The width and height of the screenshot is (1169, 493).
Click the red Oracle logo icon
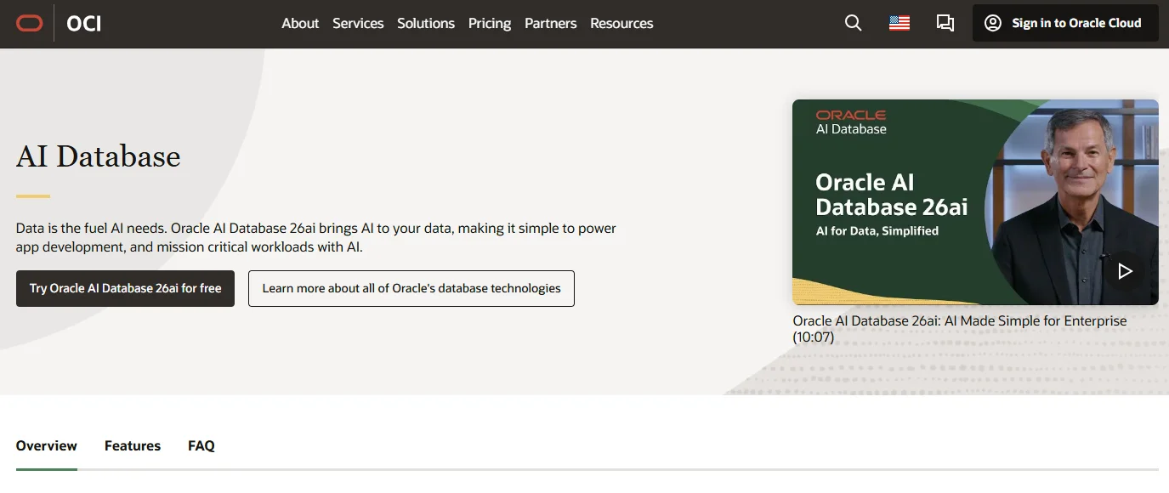coord(31,23)
